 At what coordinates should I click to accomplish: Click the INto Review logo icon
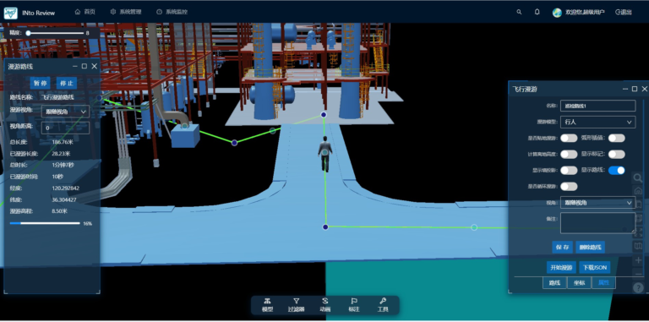[10, 13]
